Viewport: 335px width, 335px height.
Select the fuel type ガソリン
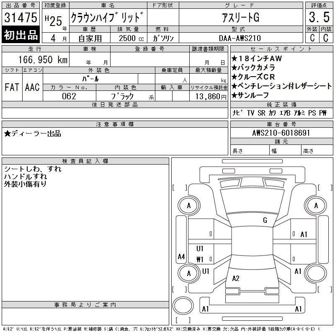[x=163, y=39]
